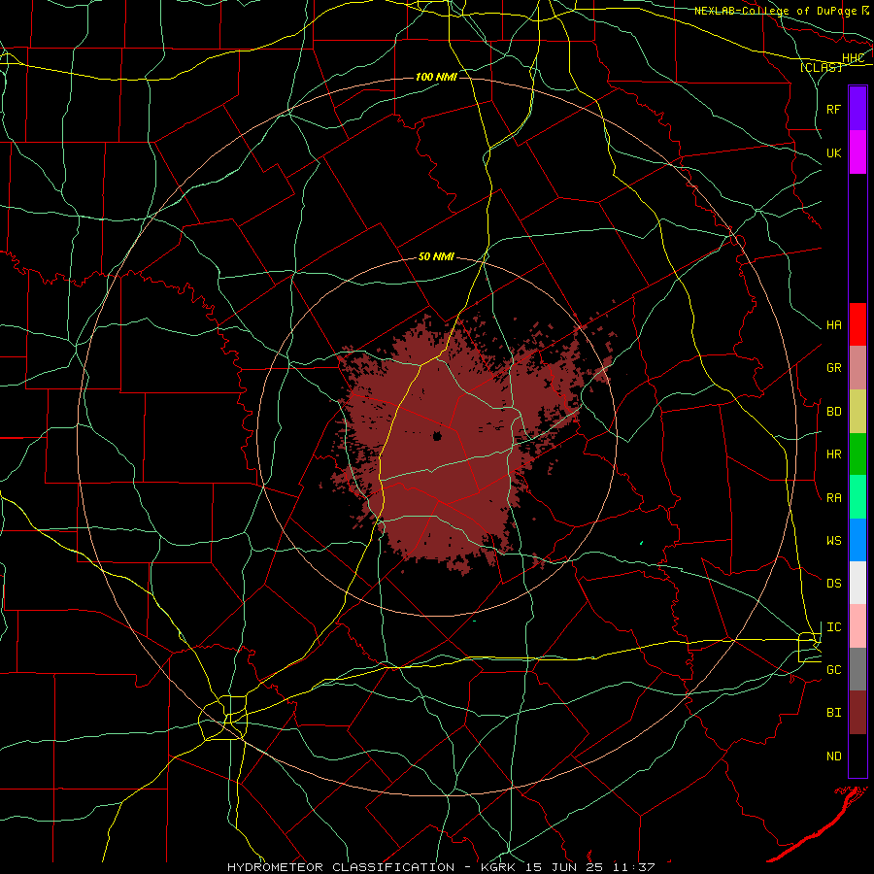Screen dimensions: 874x874
Task: Click the 50 NMI range ring label
Action: tap(436, 257)
